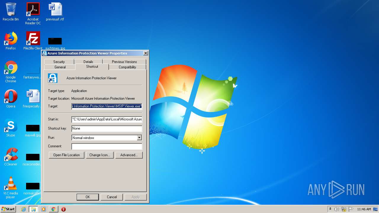Open Opera from the taskbar
The image size is (379, 213).
click(63, 209)
